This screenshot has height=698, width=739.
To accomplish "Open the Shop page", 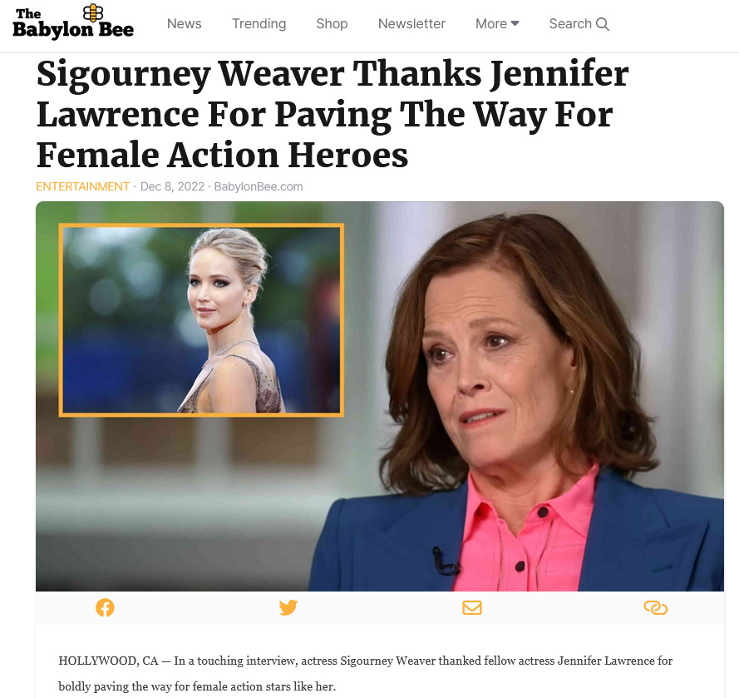I will 332,23.
